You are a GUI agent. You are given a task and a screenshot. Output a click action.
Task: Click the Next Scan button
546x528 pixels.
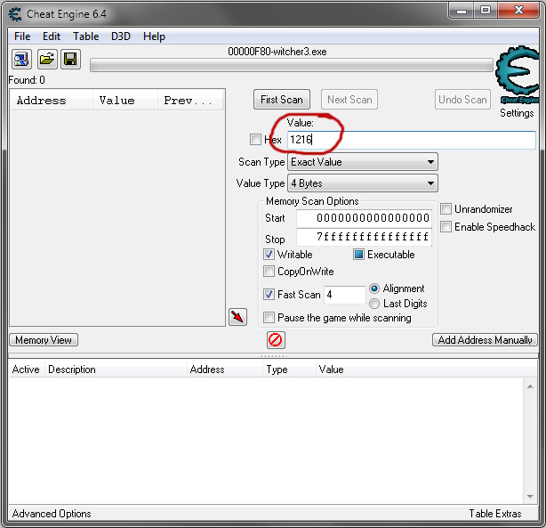349,100
